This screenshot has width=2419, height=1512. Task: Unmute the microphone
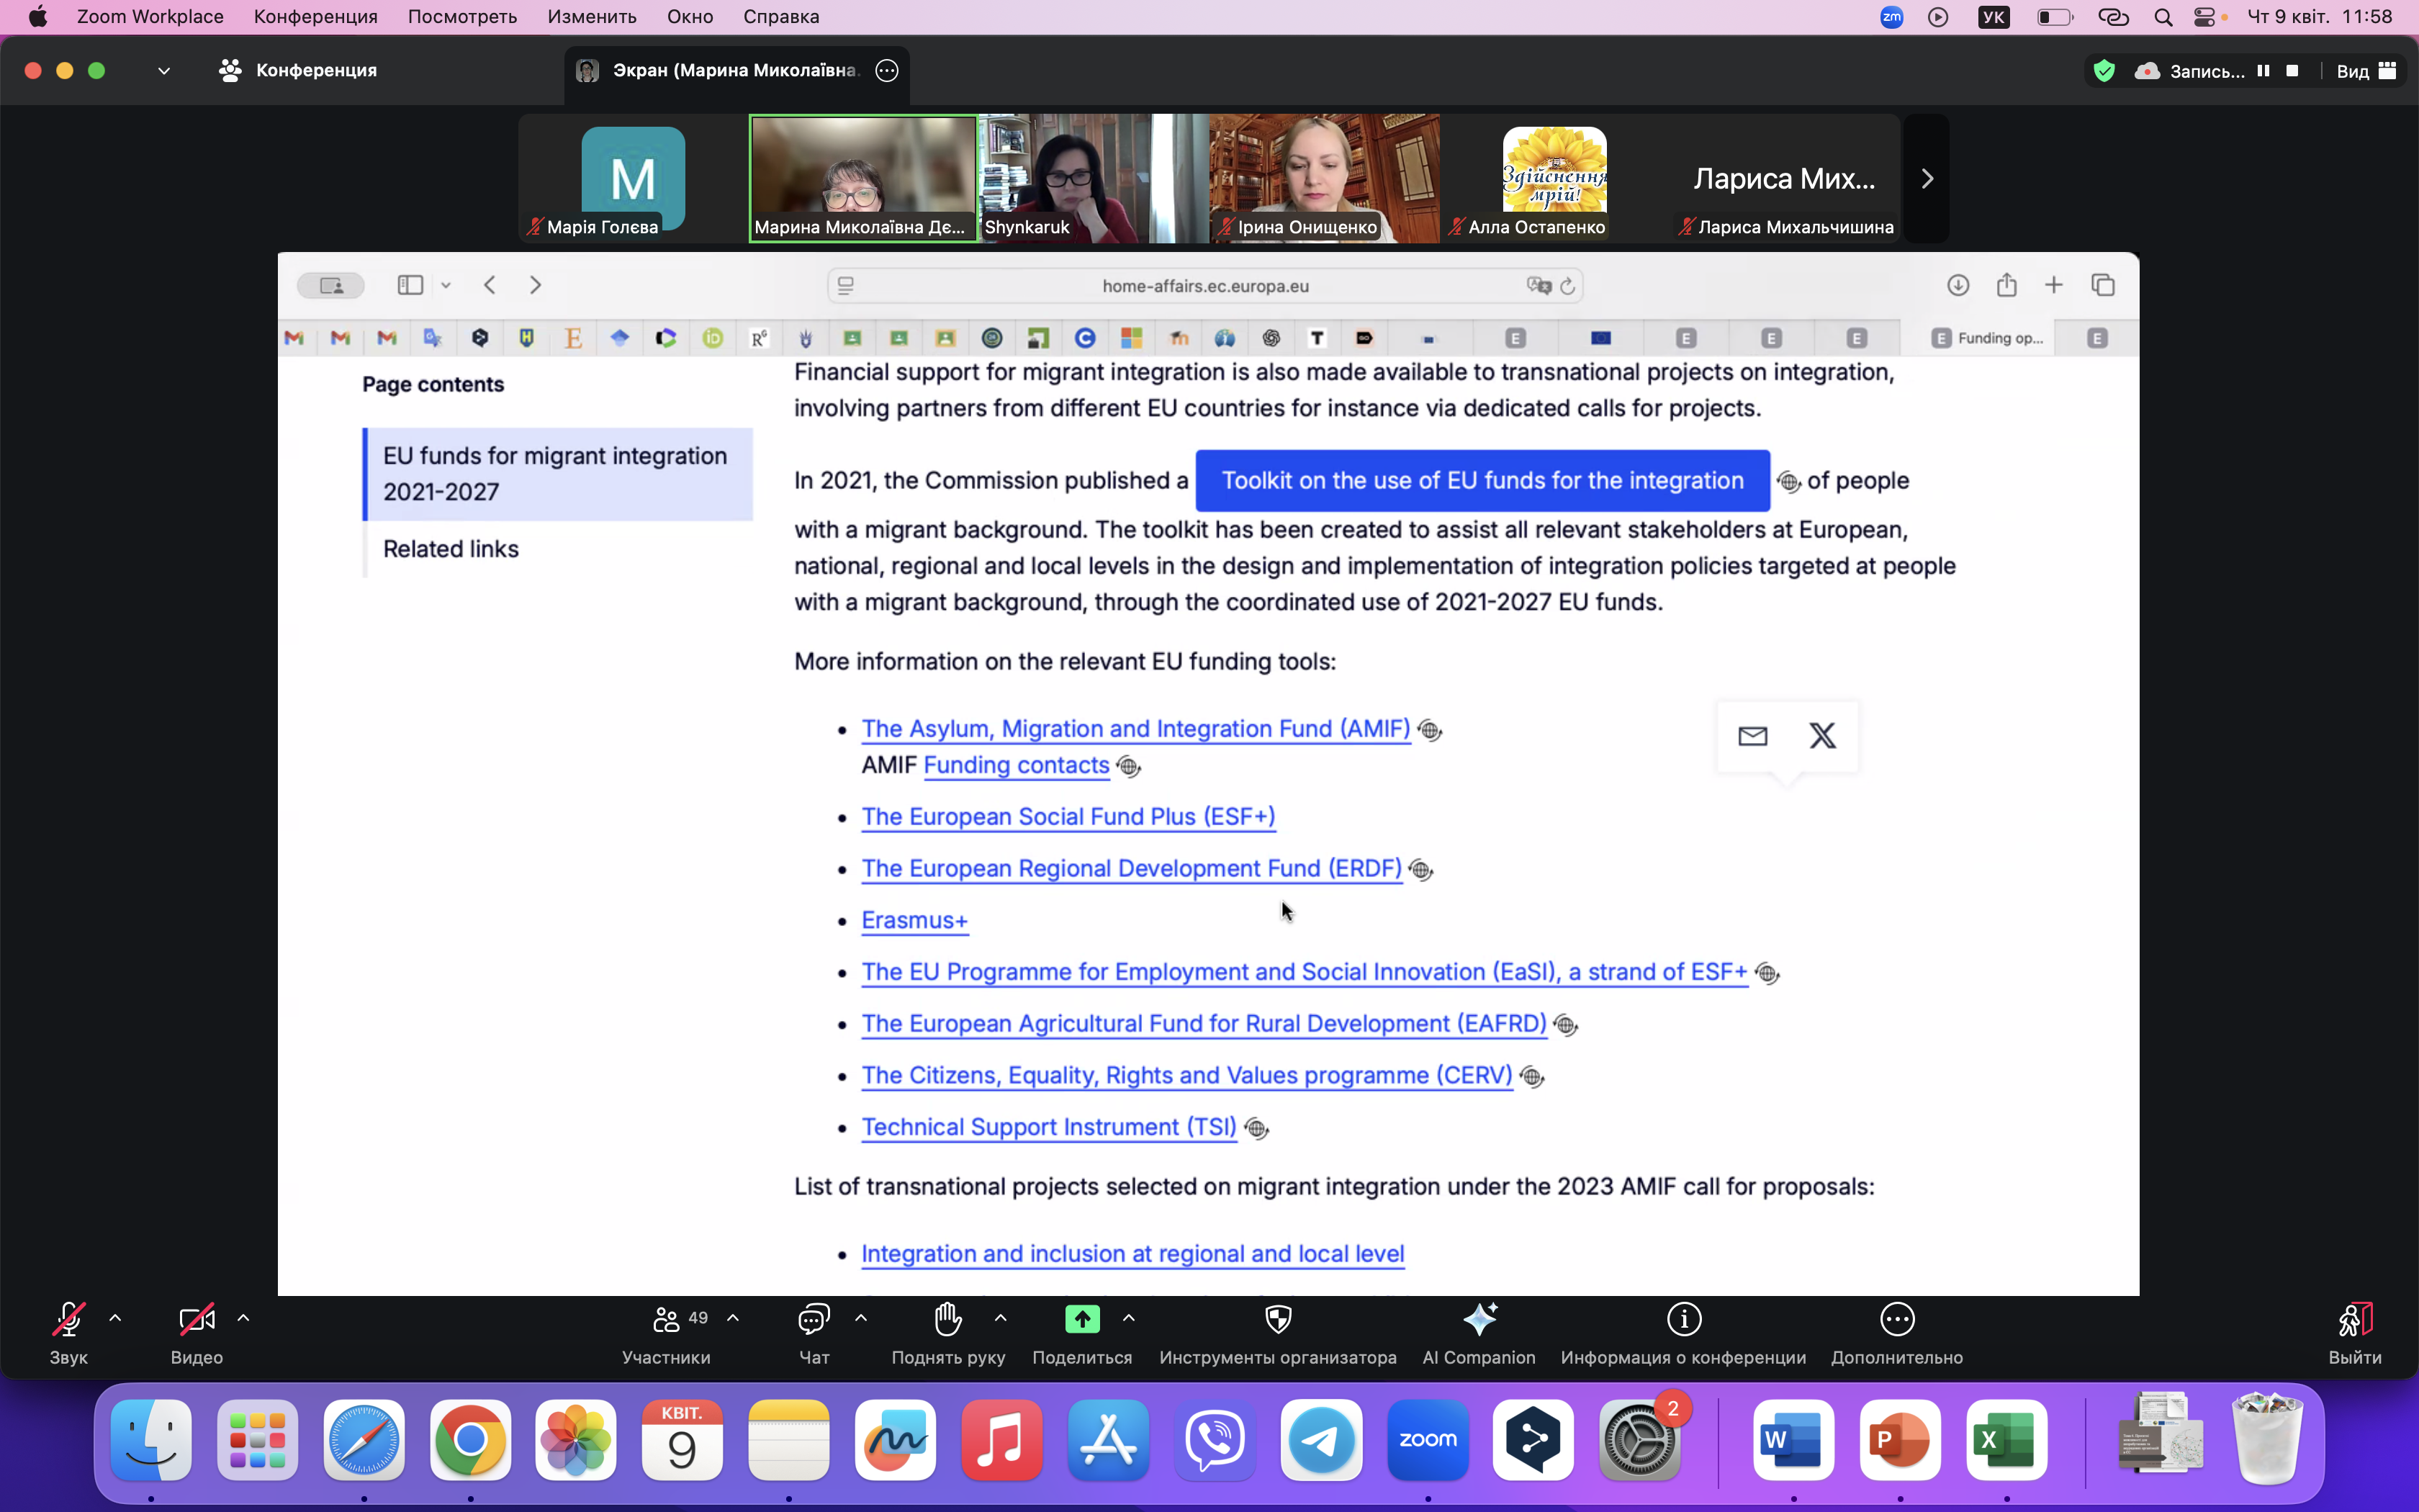point(68,1320)
